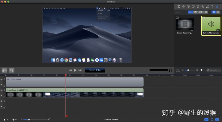The image size is (222, 122).
Task: Grab the Screen Recording track reorder handle
Action: (4, 97)
